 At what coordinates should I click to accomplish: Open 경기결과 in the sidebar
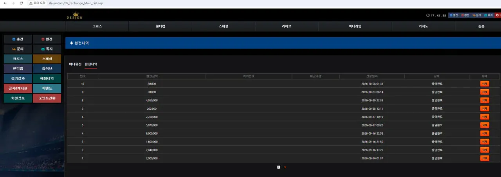tap(18, 78)
